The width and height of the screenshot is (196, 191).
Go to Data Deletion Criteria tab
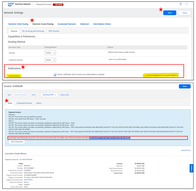pos(102,24)
